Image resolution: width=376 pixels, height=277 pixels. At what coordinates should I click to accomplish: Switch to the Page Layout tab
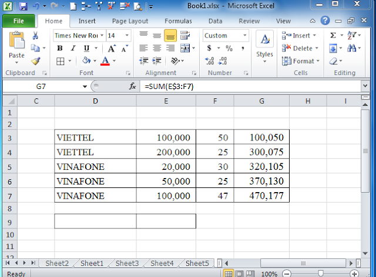pyautogui.click(x=130, y=21)
